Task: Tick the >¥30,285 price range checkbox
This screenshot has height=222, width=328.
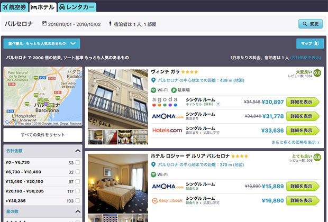Action: [x=78, y=201]
